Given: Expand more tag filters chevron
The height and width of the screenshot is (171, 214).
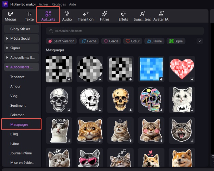Looking at the screenshot, I should 200,41.
